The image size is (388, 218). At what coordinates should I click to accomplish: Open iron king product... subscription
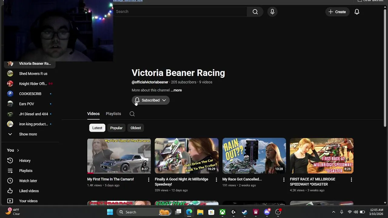tap(30, 124)
